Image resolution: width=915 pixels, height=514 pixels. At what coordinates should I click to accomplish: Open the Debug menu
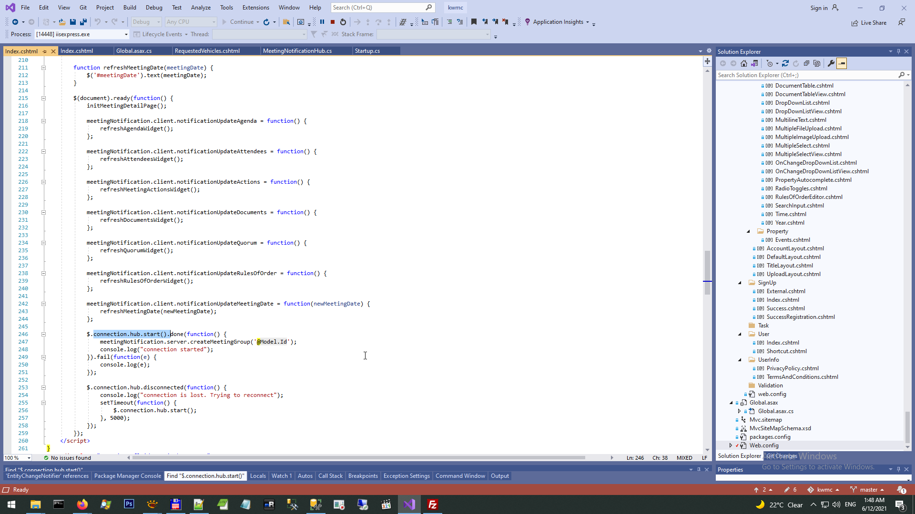point(154,7)
